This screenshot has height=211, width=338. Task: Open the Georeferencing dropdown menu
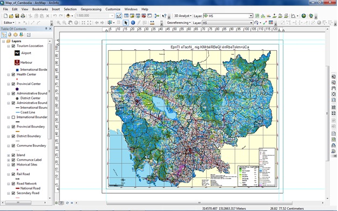coord(179,23)
